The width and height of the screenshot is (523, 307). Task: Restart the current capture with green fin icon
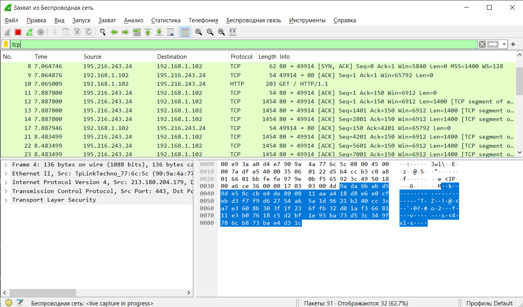(29, 32)
